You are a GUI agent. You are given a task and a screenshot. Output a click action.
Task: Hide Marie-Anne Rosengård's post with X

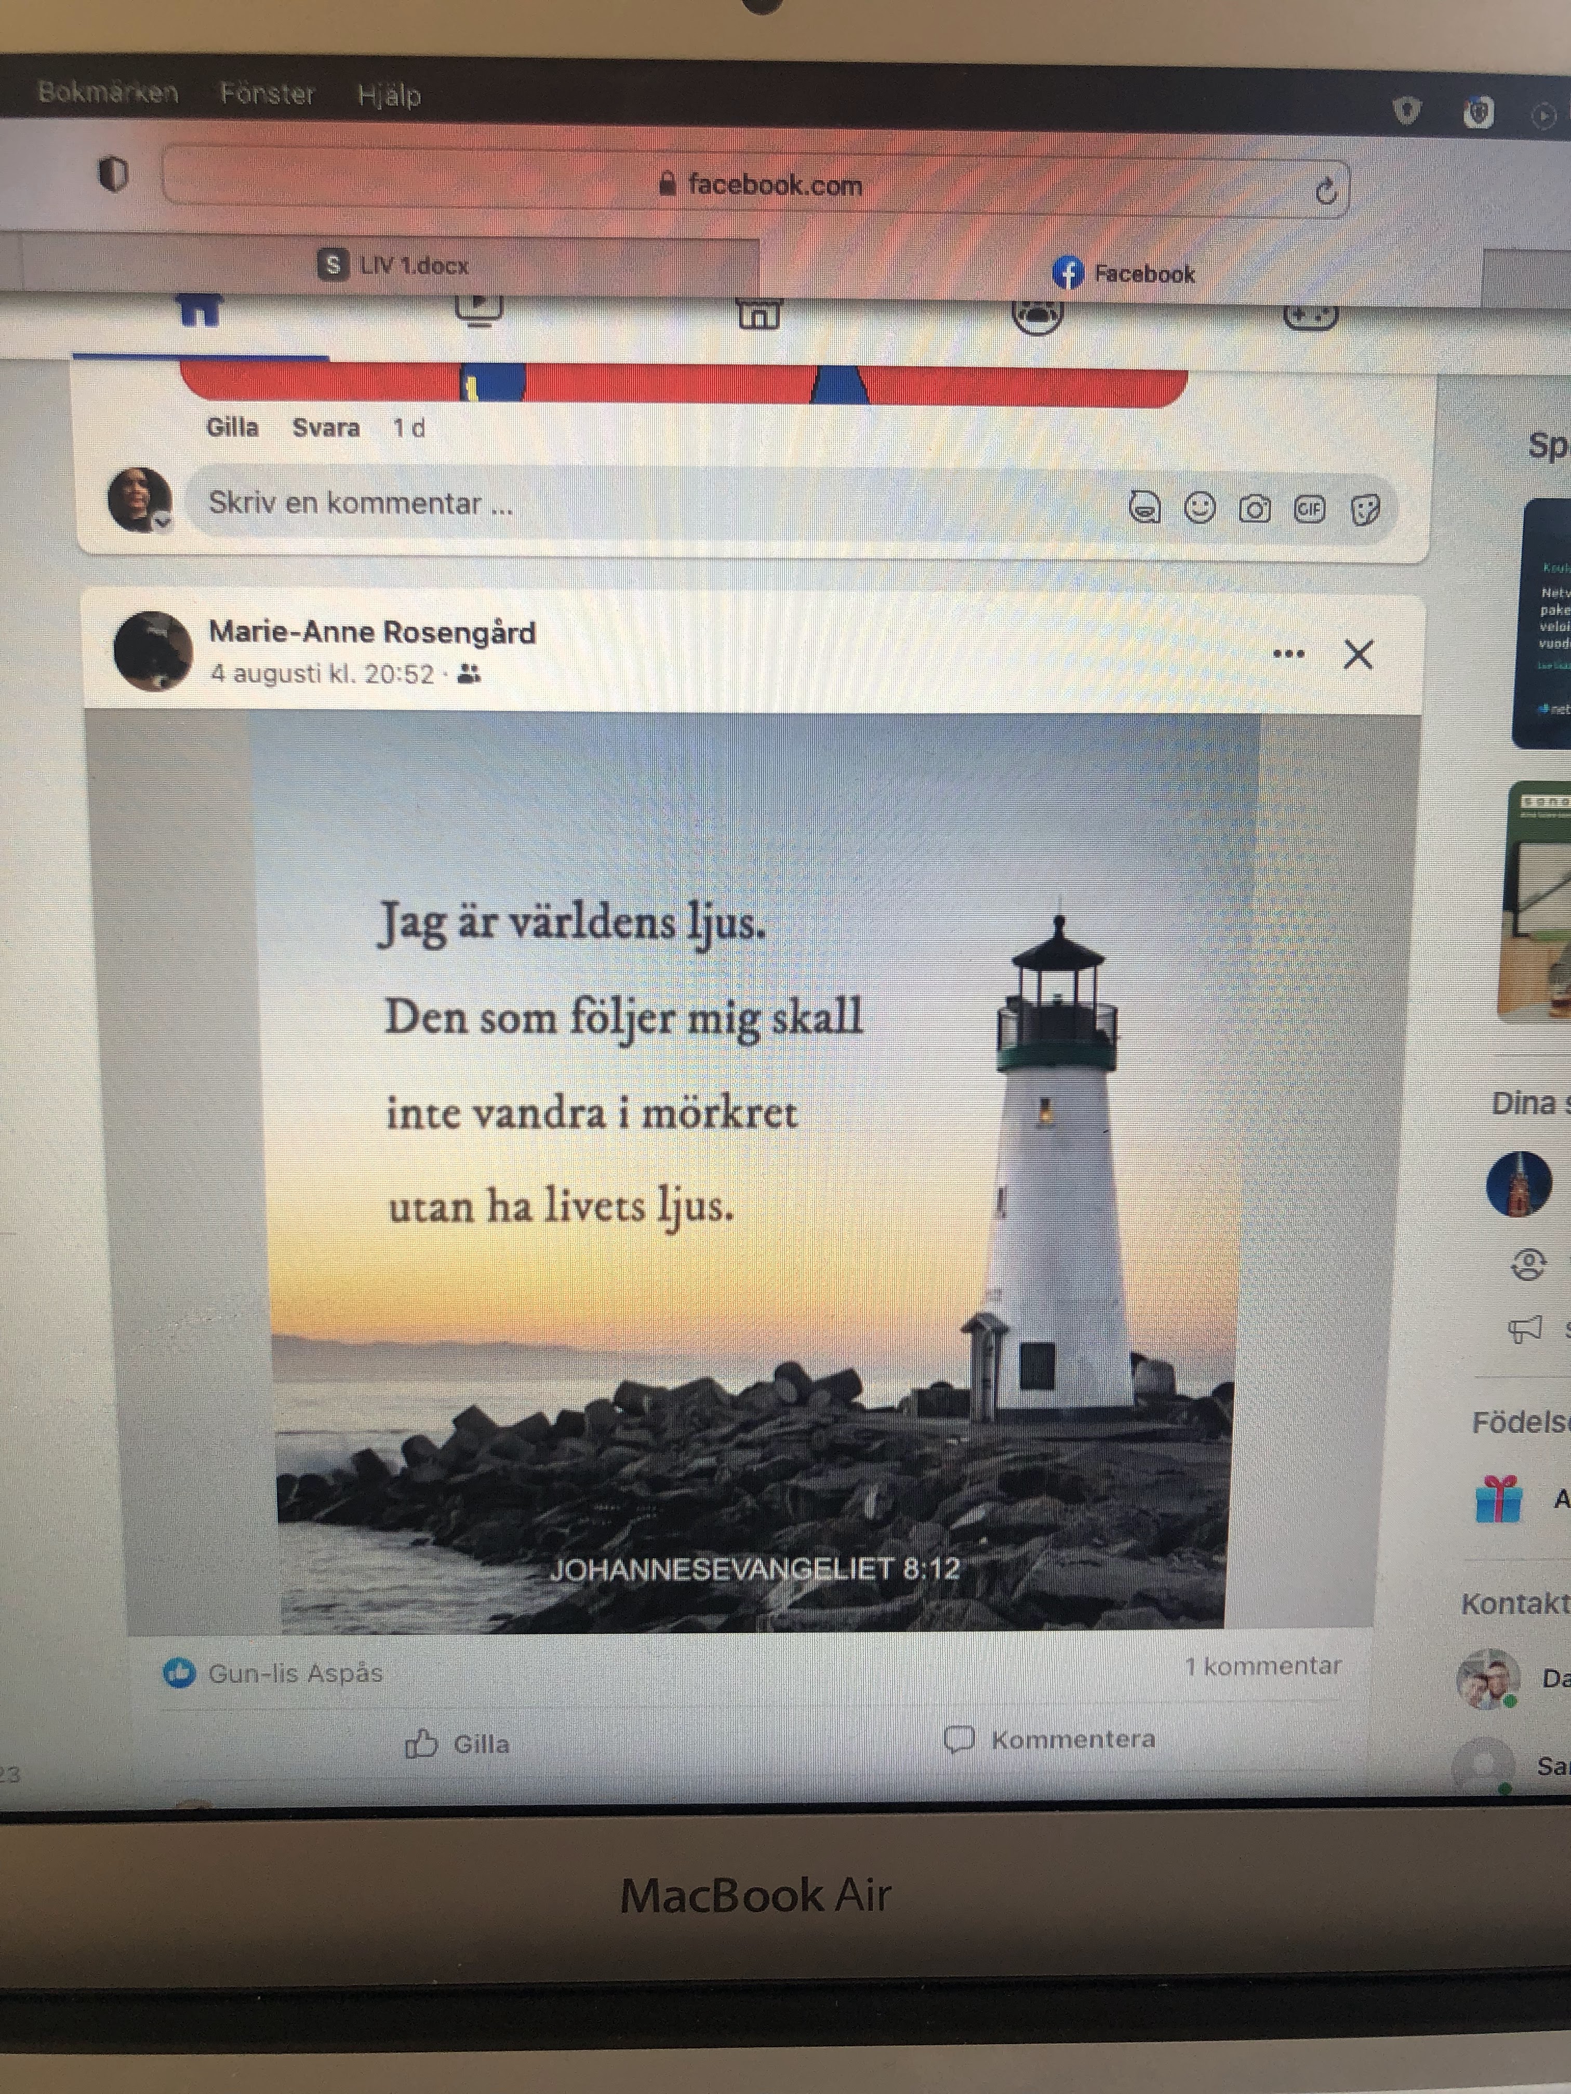point(1358,654)
